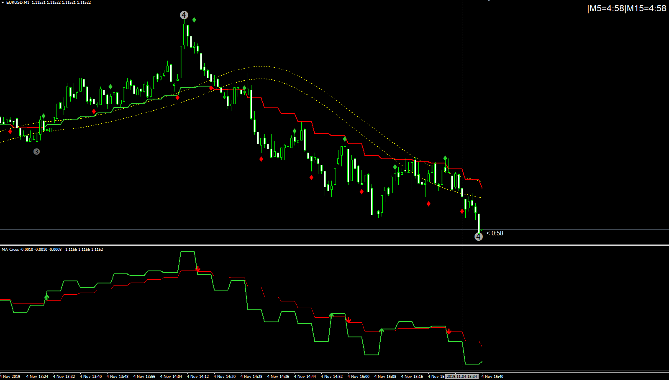The width and height of the screenshot is (669, 380).
Task: Select the gray circled 3 wave marker
Action: (36, 151)
